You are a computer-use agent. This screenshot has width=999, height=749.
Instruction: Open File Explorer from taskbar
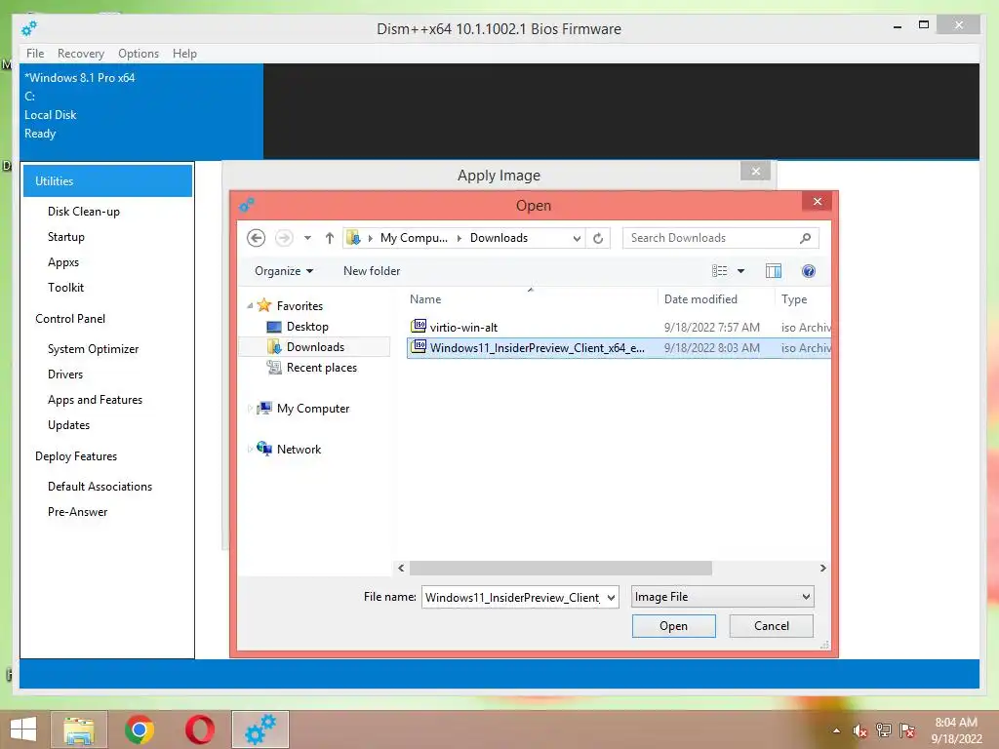pos(79,729)
